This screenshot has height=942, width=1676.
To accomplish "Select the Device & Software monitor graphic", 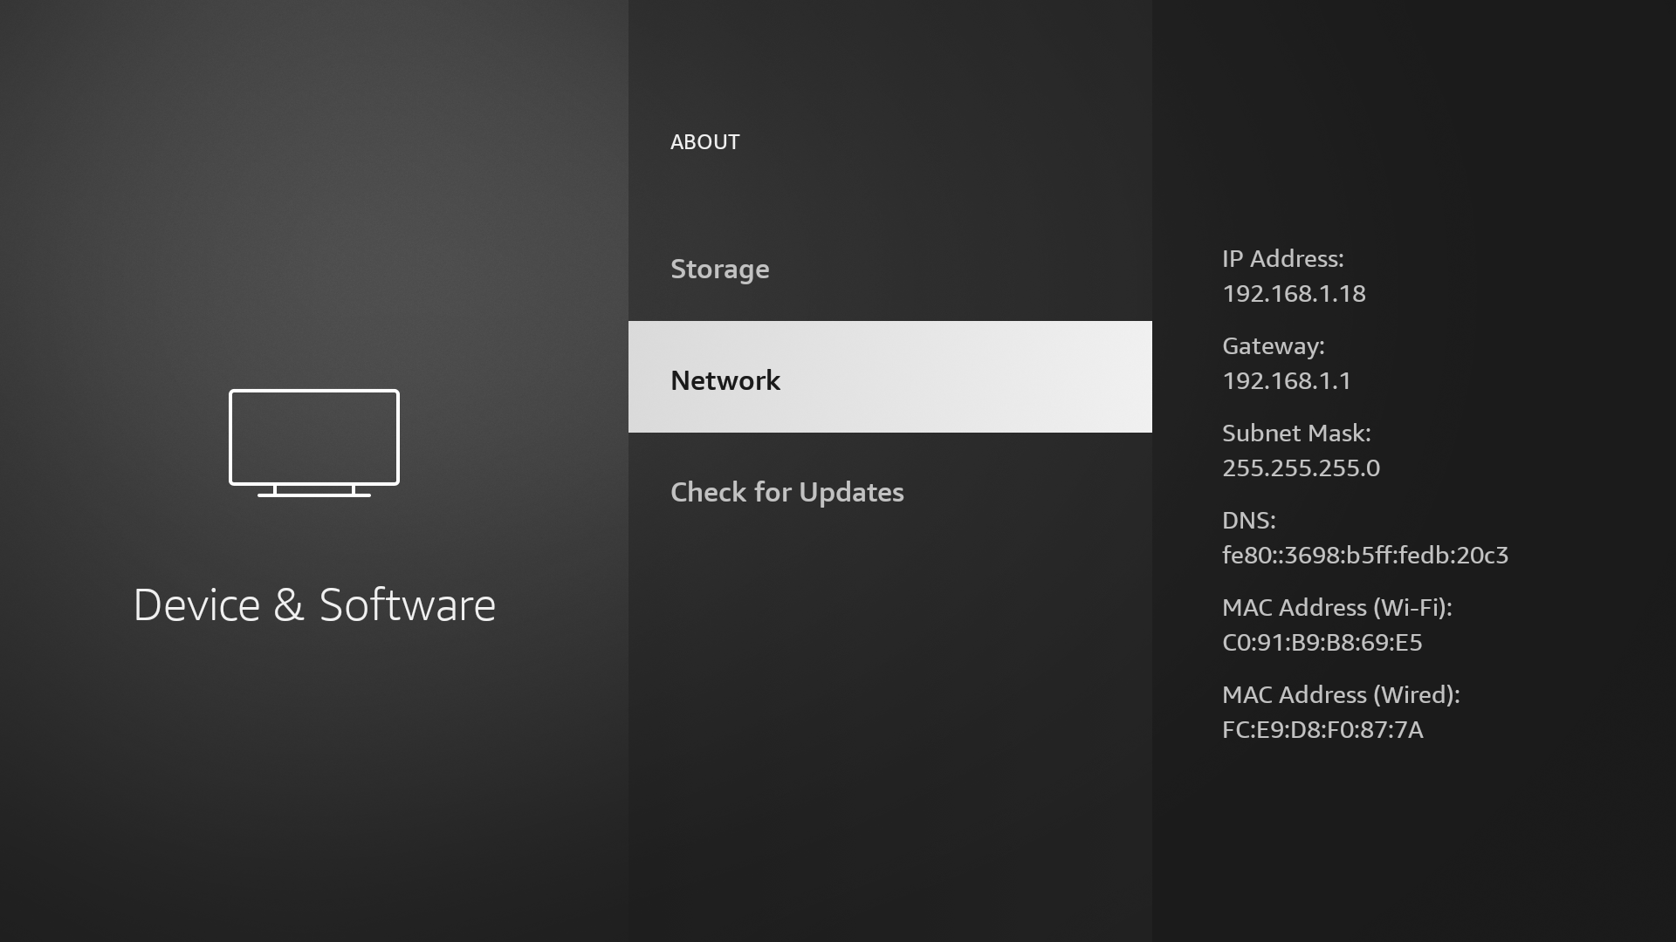I will click(313, 440).
